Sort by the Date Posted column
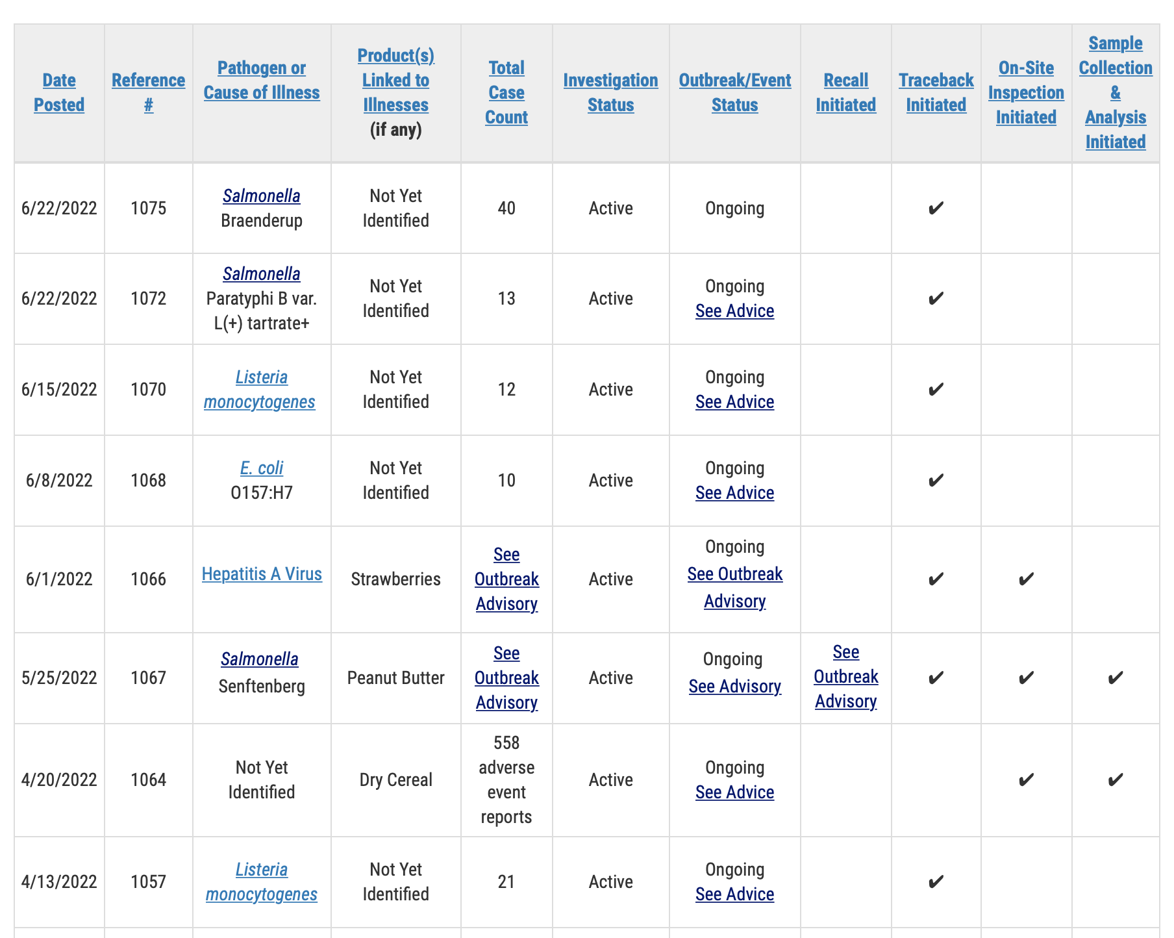1174x938 pixels. pyautogui.click(x=59, y=92)
